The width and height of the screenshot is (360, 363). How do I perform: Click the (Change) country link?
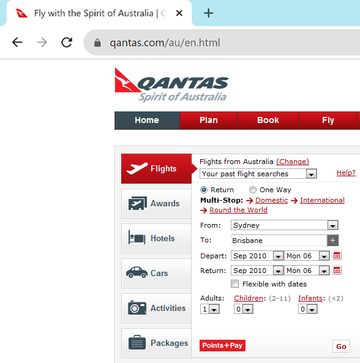(293, 162)
